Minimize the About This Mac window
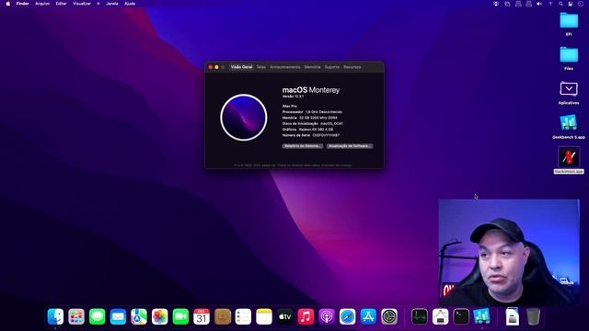 (217, 67)
